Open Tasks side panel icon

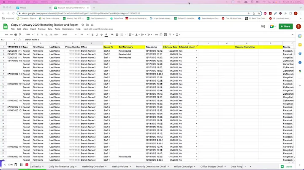pyautogui.click(x=300, y=54)
